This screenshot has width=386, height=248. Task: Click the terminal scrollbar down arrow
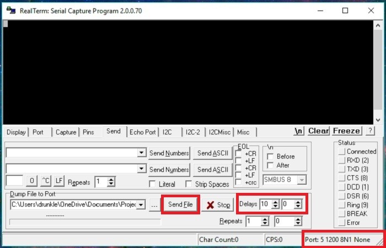click(x=378, y=120)
